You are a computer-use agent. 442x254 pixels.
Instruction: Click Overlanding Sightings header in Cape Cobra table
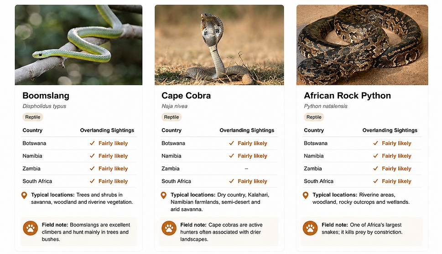pyautogui.click(x=247, y=130)
